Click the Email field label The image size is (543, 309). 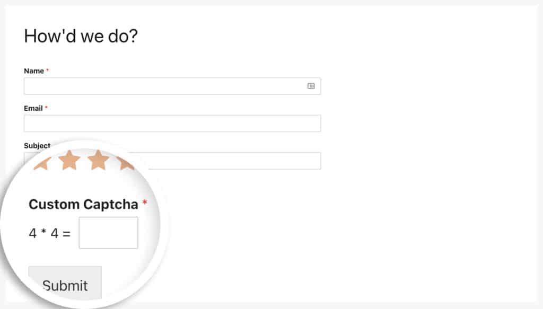click(33, 108)
